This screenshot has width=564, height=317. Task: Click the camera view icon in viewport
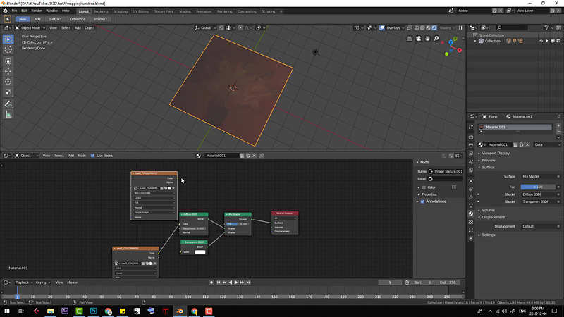pos(418,39)
